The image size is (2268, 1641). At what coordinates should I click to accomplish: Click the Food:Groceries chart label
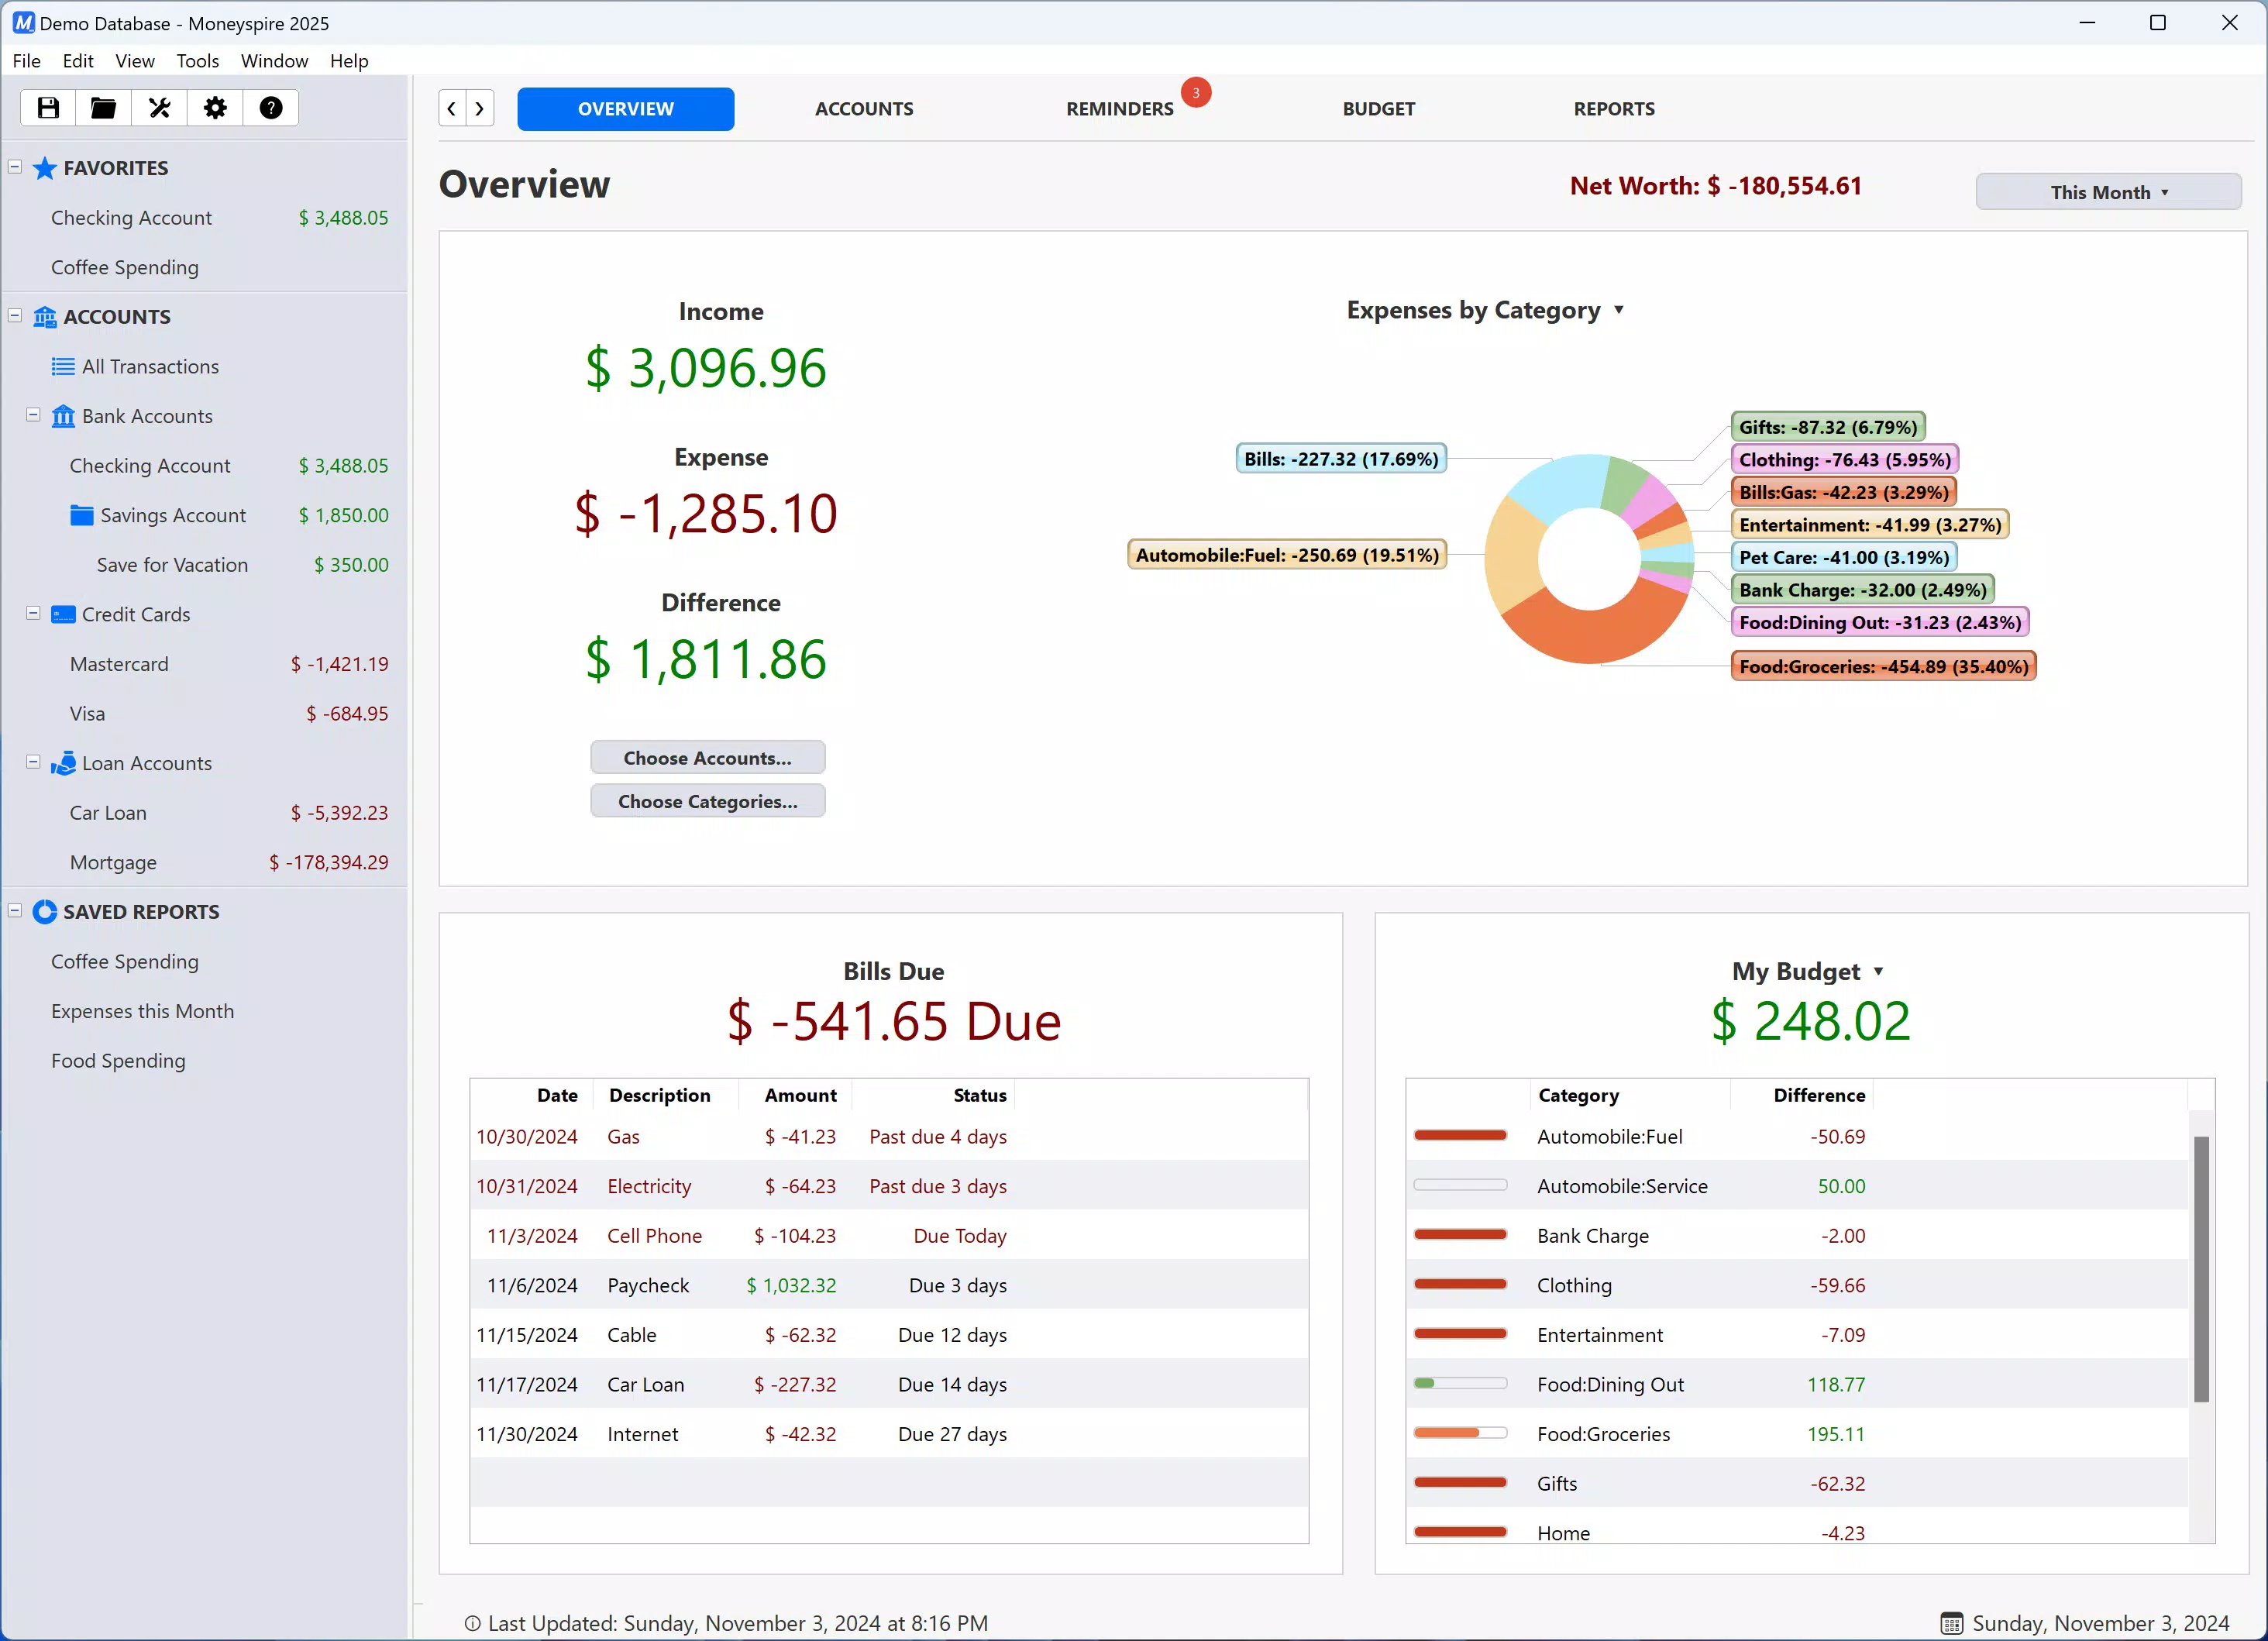(x=1884, y=667)
